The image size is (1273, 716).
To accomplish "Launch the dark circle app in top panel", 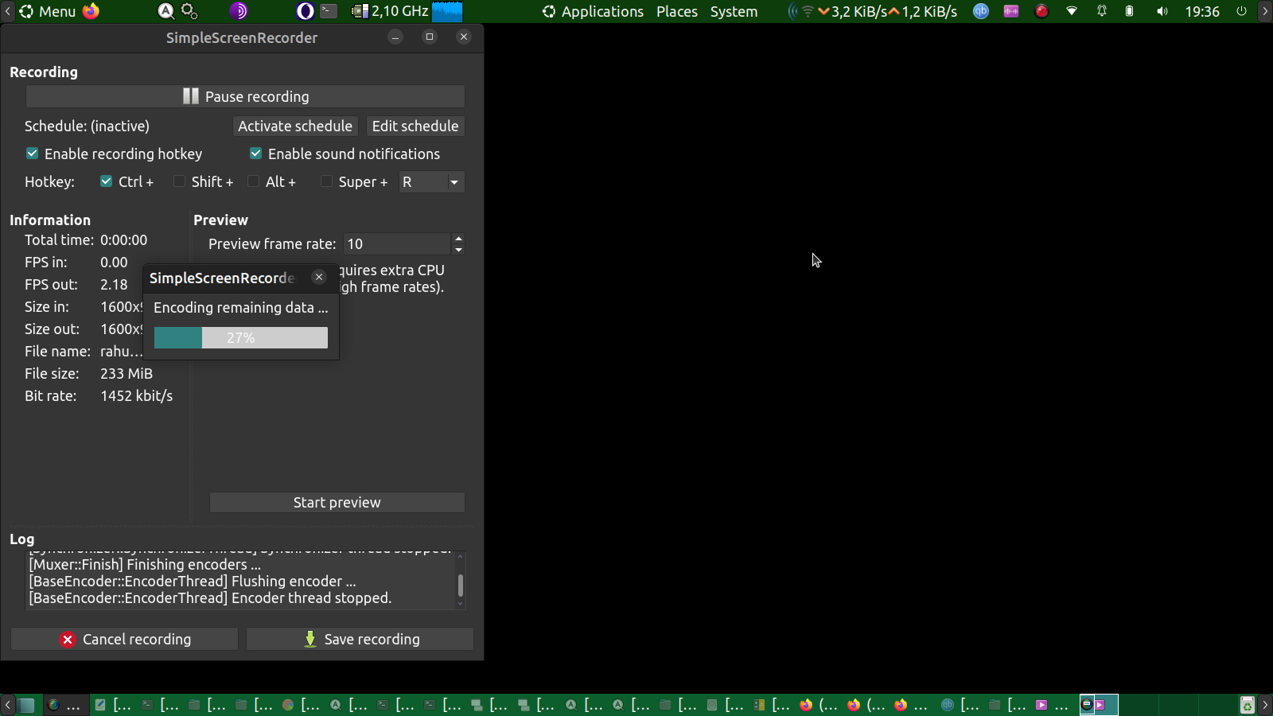I will tap(305, 11).
